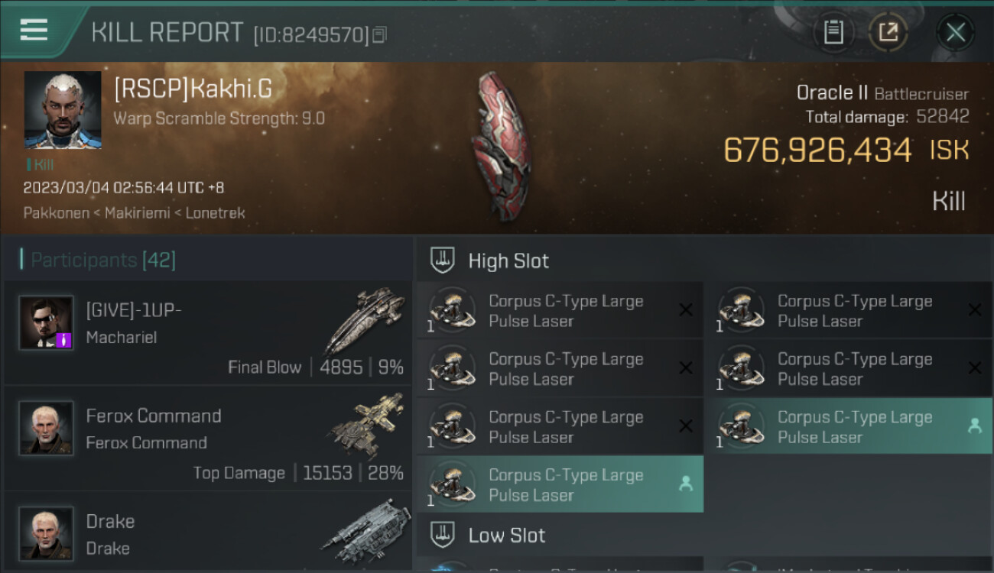Select the Machariel ship icon
The height and width of the screenshot is (573, 994).
tap(365, 320)
